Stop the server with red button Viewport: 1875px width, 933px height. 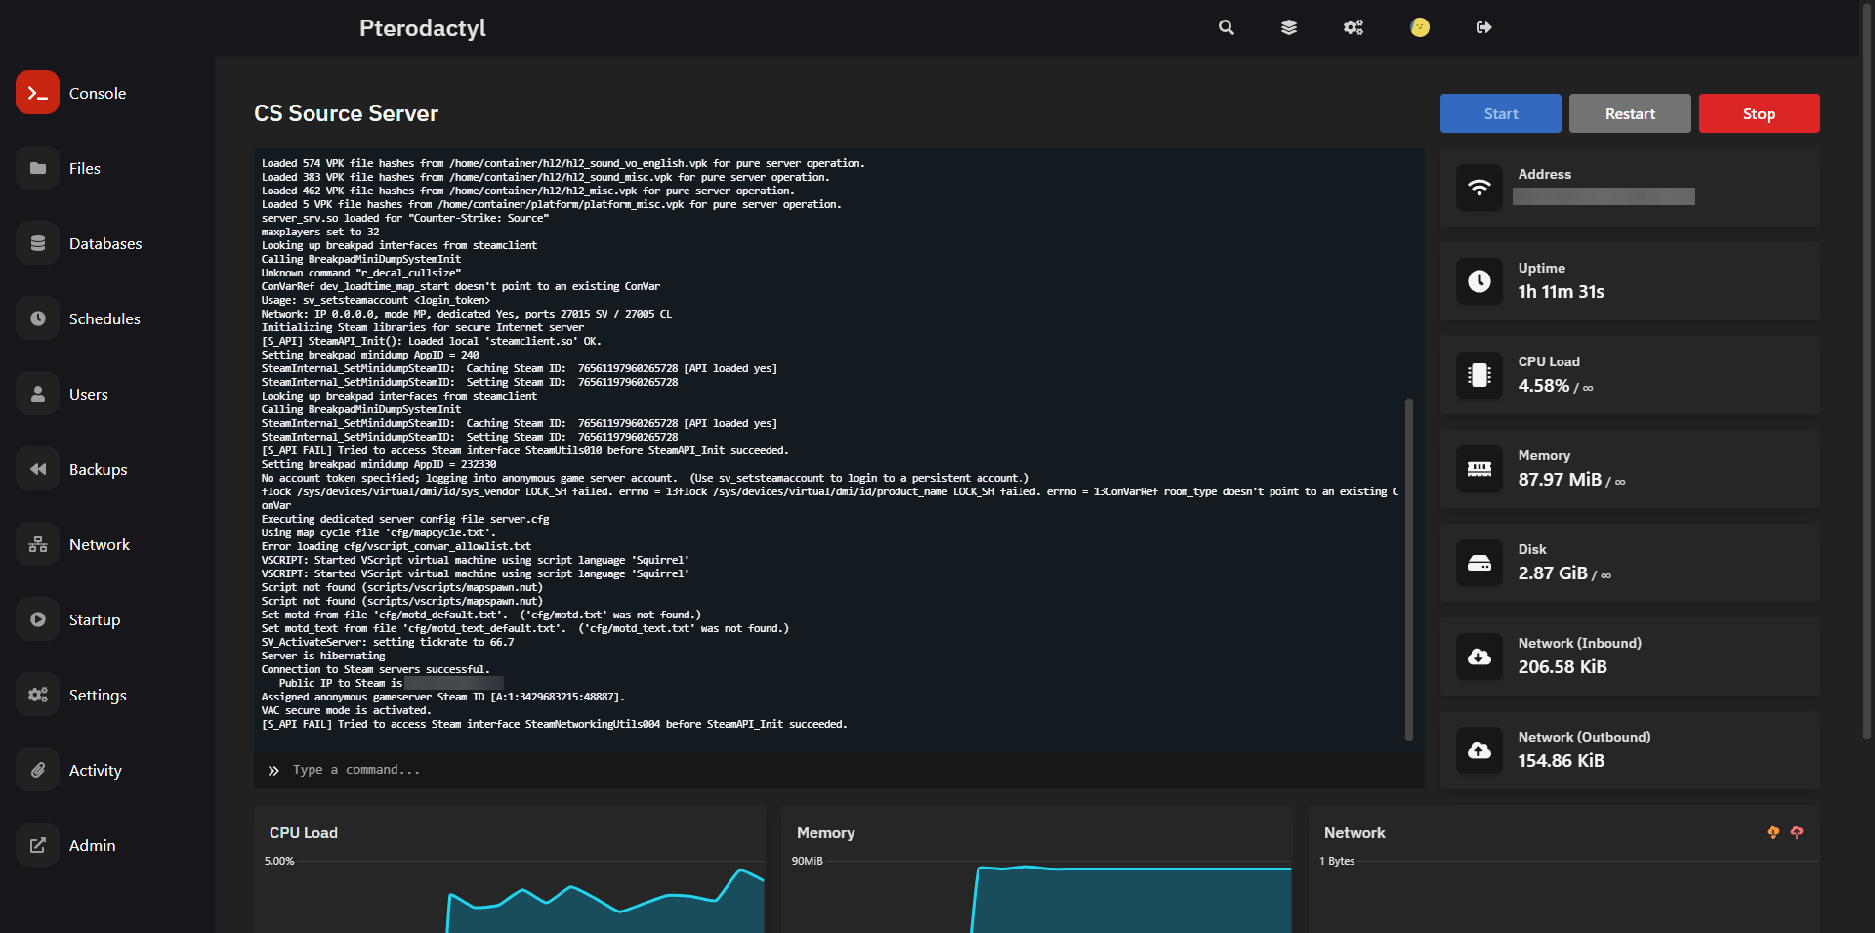pos(1759,113)
